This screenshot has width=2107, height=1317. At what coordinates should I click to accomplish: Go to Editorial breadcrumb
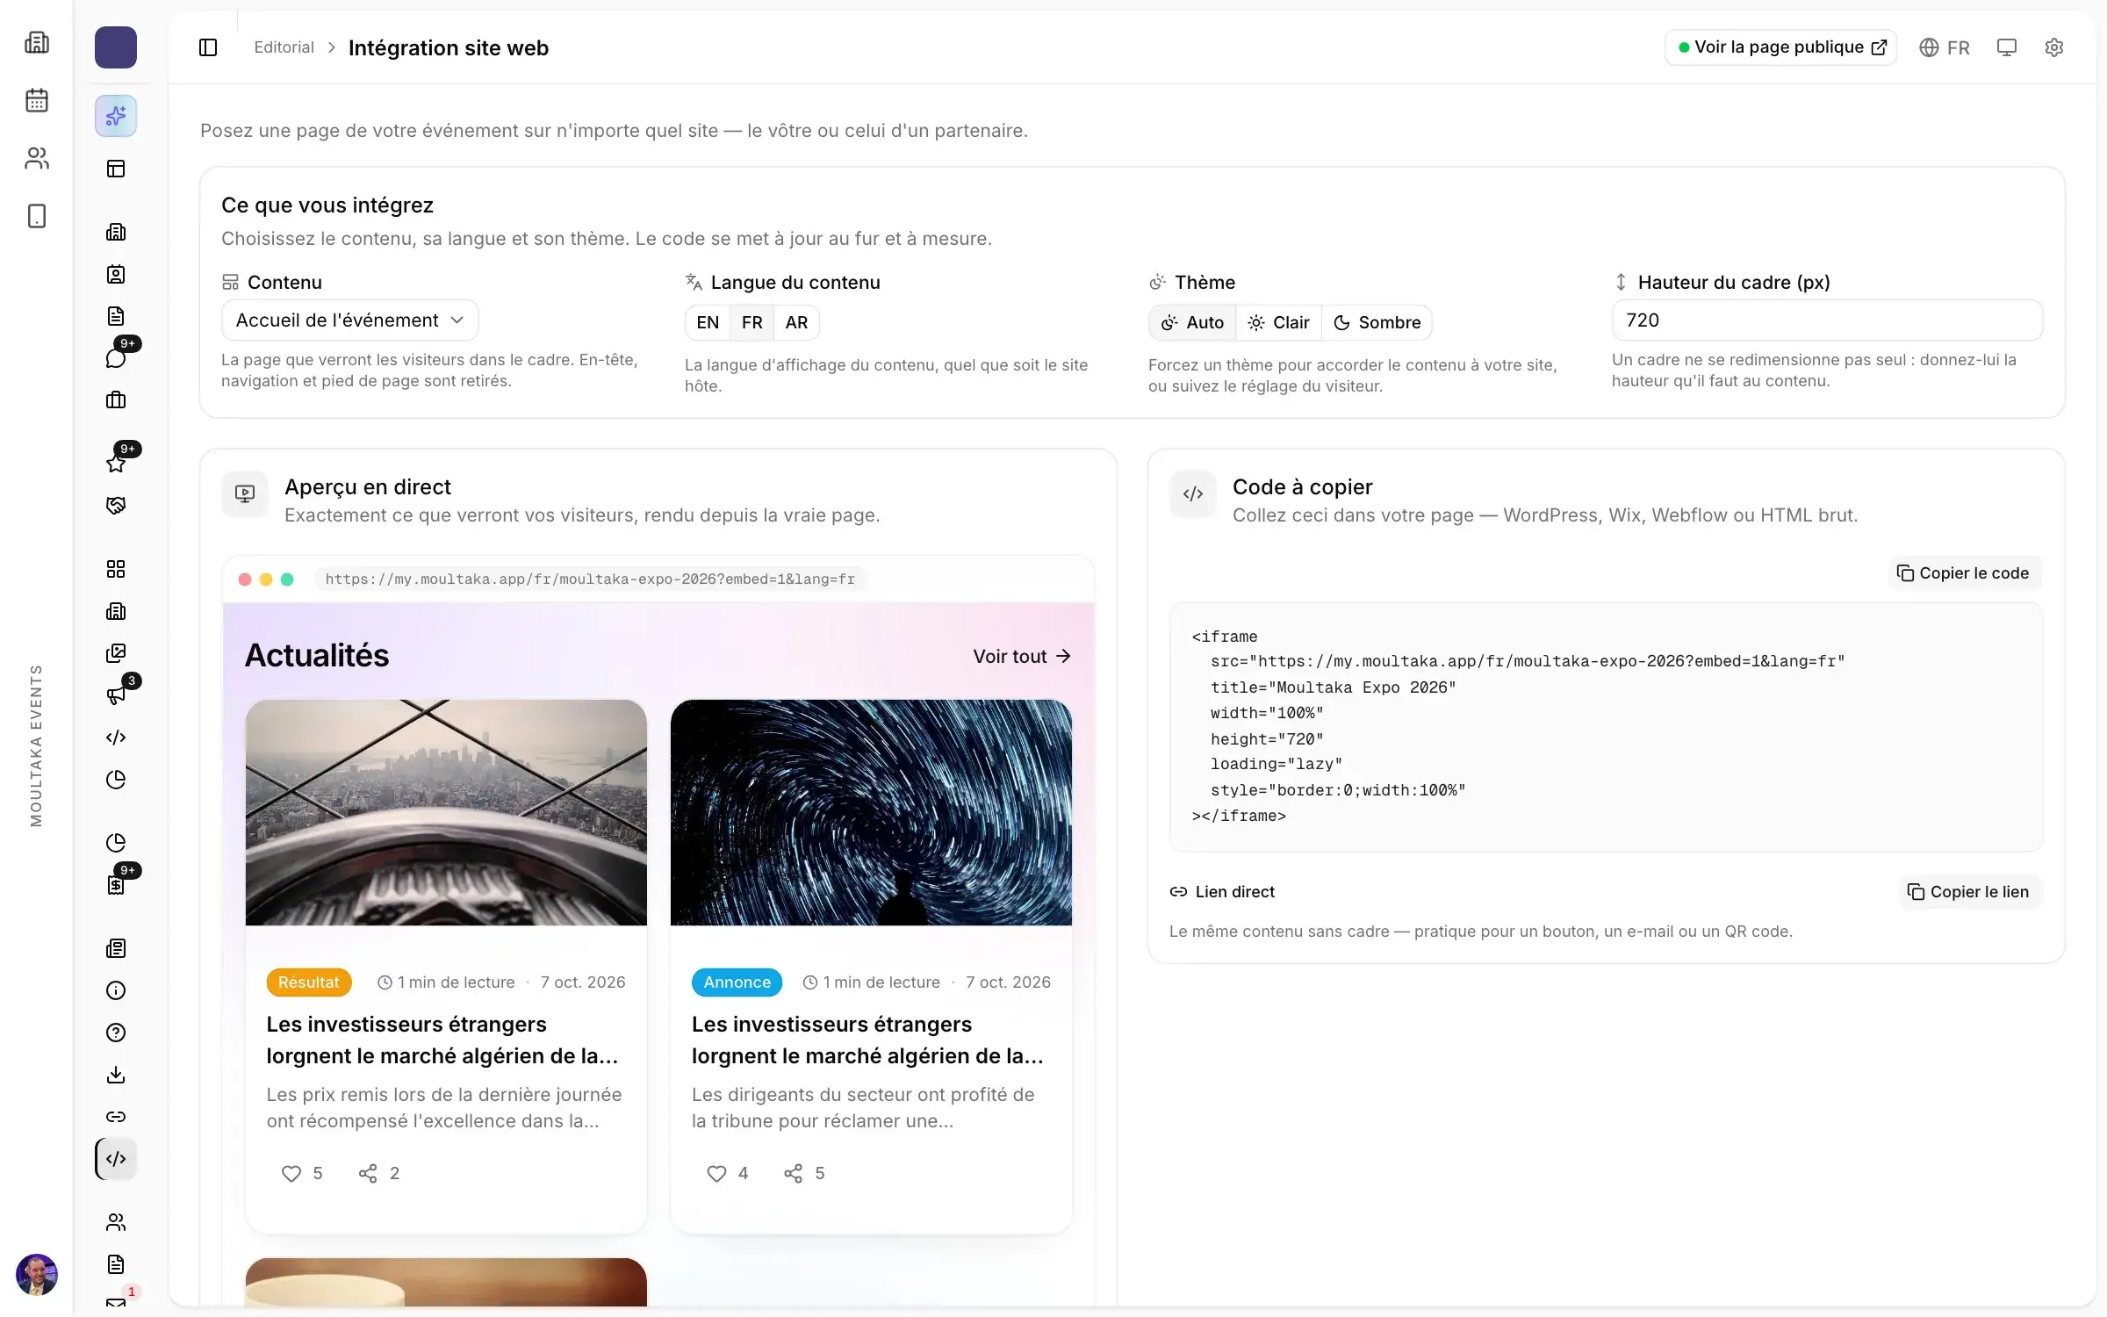coord(284,47)
